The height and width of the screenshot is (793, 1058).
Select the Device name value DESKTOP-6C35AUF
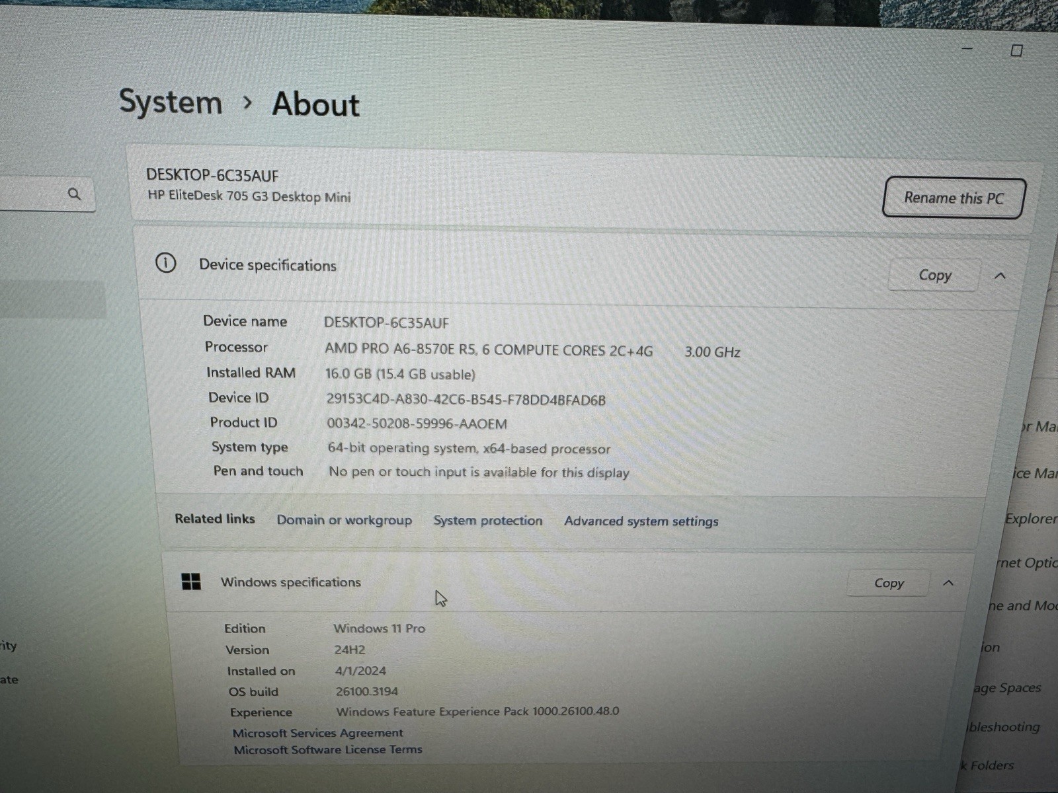click(x=386, y=322)
